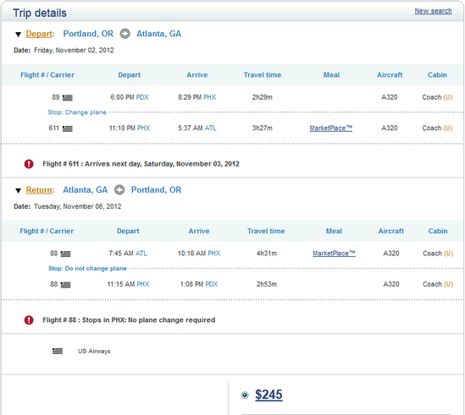Image resolution: width=465 pixels, height=415 pixels.
Task: Click A320 aircraft for flight 89
Action: (390, 97)
